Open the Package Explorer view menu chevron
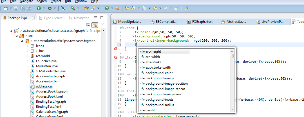This screenshot has height=117, width=304. (103, 24)
